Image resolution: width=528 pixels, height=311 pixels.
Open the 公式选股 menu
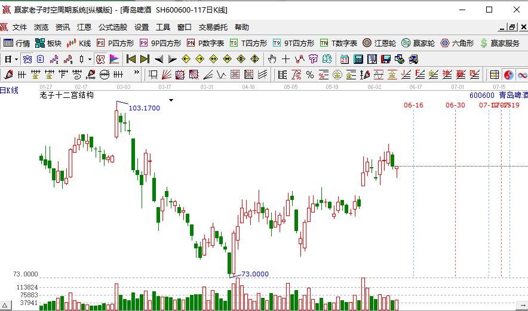point(113,27)
